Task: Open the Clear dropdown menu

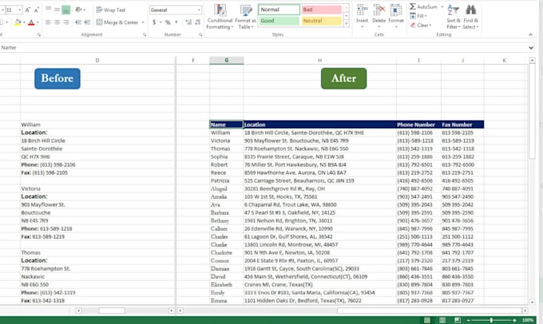Action: [x=422, y=25]
